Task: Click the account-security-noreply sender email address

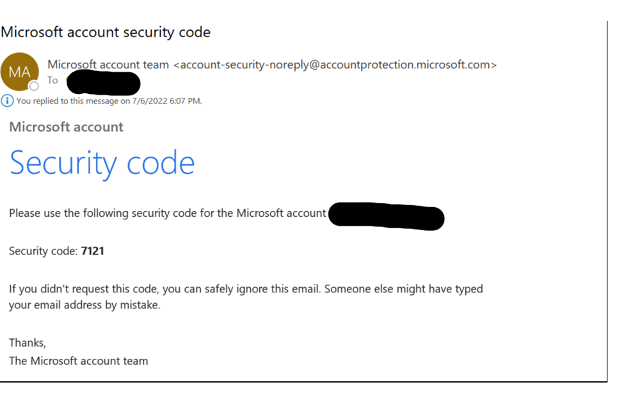Action: tap(335, 65)
